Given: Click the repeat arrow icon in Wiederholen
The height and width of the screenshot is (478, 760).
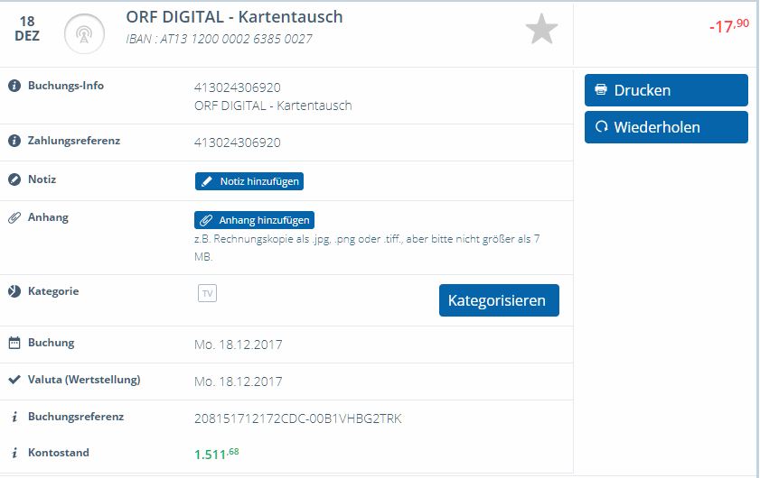Looking at the screenshot, I should 602,127.
